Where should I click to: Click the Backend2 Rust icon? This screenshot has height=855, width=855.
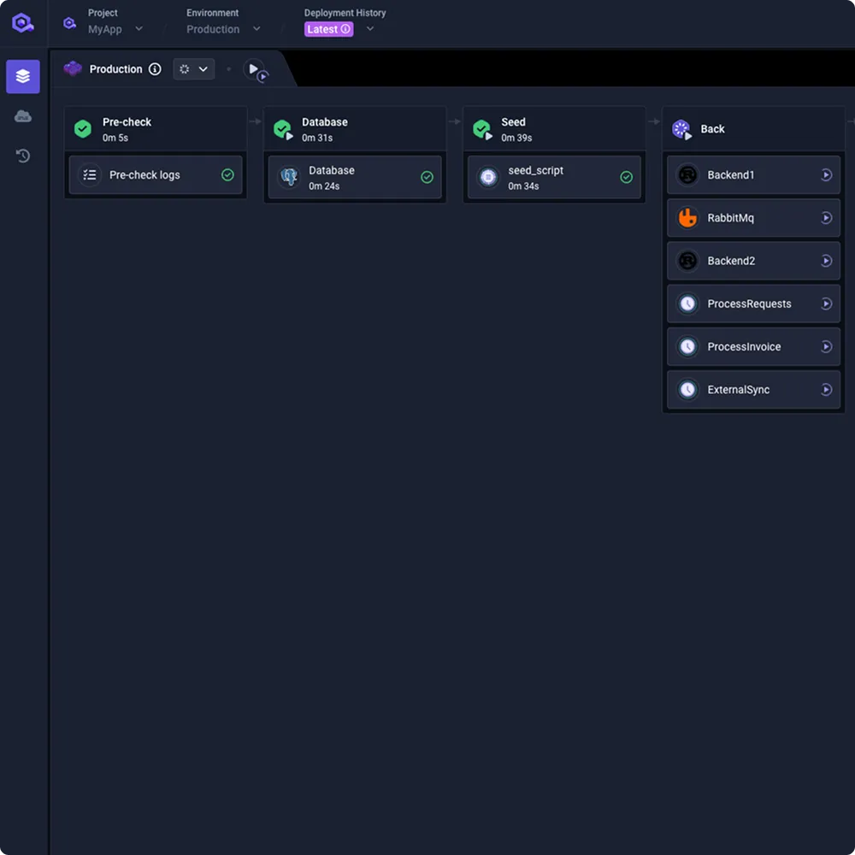point(687,261)
